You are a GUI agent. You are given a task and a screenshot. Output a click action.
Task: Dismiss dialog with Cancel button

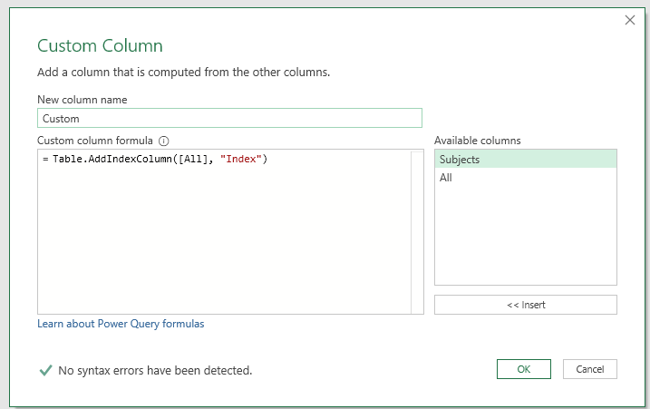coord(590,369)
